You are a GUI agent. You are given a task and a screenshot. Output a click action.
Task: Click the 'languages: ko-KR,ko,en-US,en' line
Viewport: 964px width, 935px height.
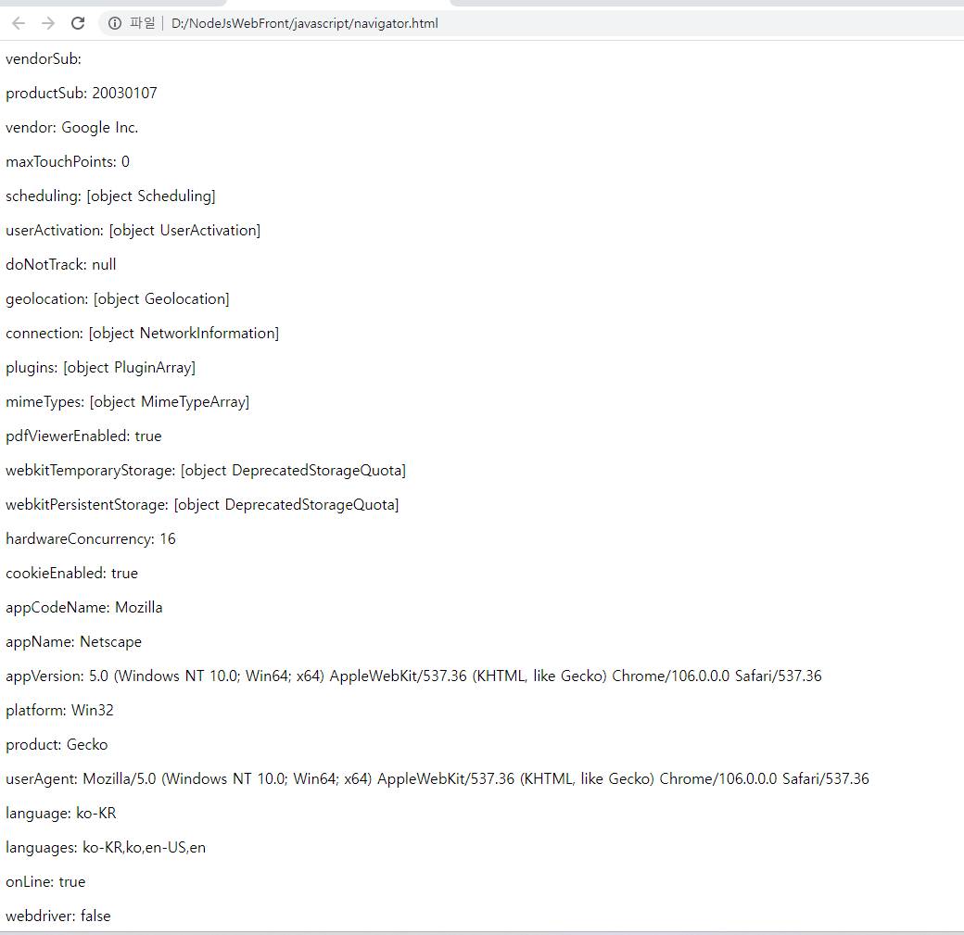[106, 848]
